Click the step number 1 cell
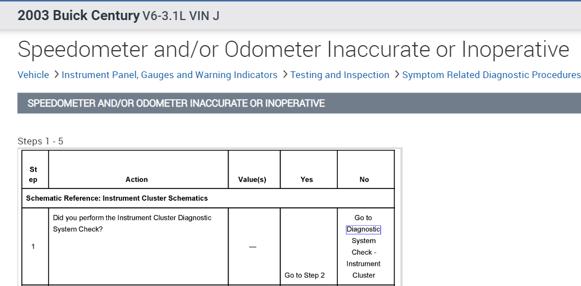The width and height of the screenshot is (581, 286). point(33,246)
